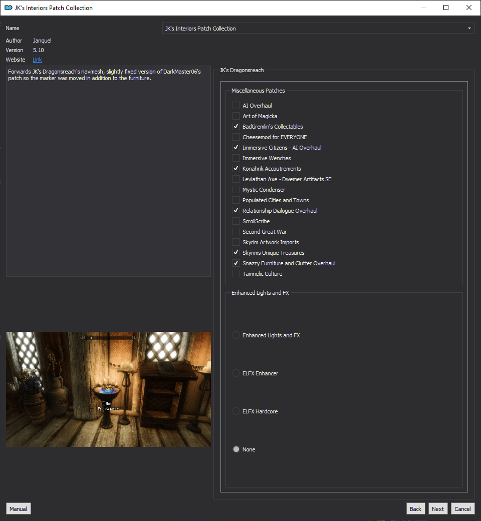Tick the Tamrielic Culture checkbox

click(236, 274)
